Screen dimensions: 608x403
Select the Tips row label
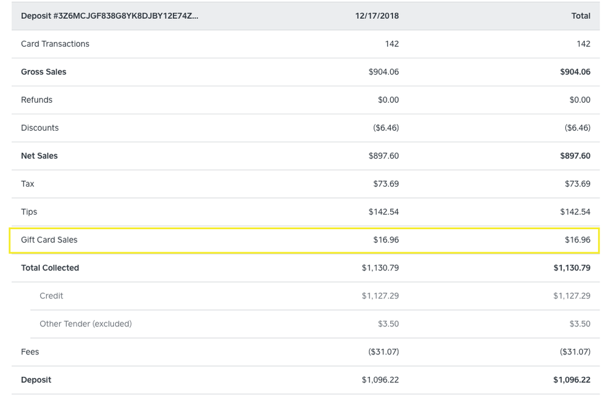pyautogui.click(x=29, y=212)
